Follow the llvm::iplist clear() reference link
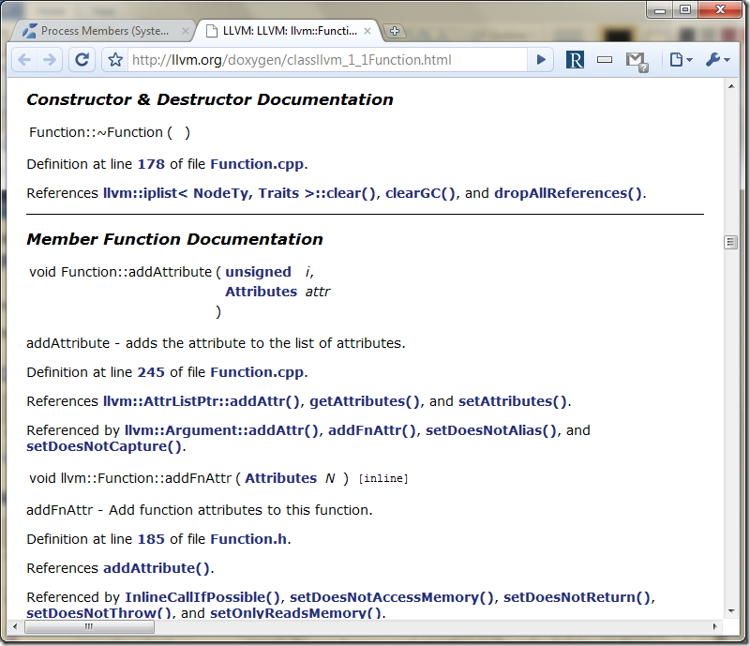Image resolution: width=750 pixels, height=646 pixels. point(240,193)
